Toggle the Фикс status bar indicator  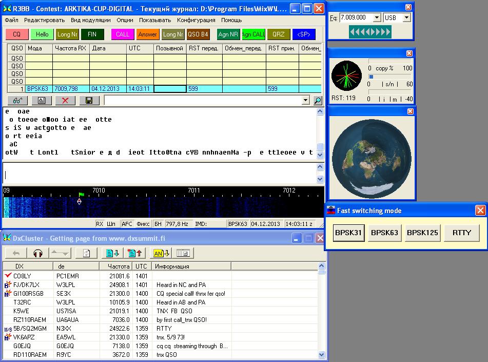pos(143,224)
